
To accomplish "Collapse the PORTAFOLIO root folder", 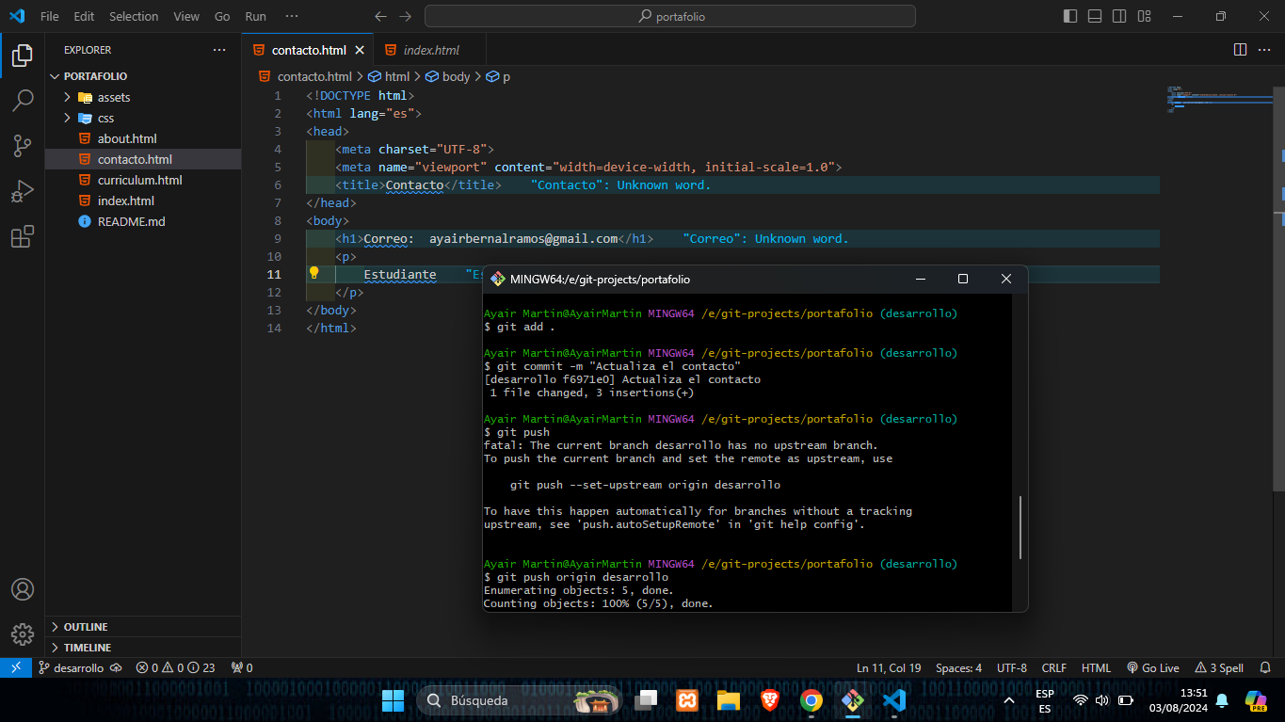I will click(143, 76).
